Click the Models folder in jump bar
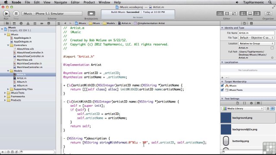 (x=109, y=23)
